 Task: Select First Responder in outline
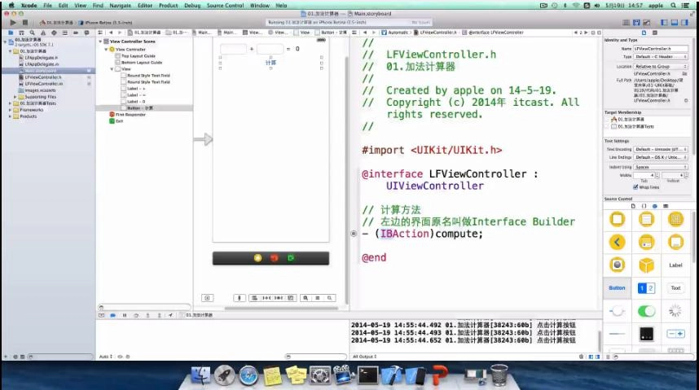tap(130, 115)
